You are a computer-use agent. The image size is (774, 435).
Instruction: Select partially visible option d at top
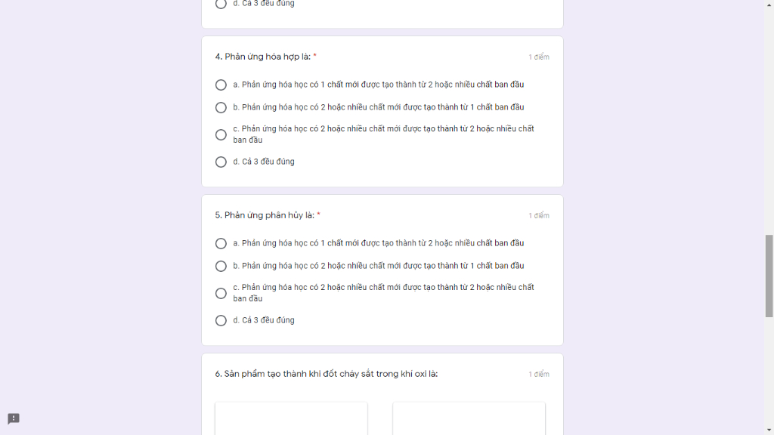coord(221,4)
